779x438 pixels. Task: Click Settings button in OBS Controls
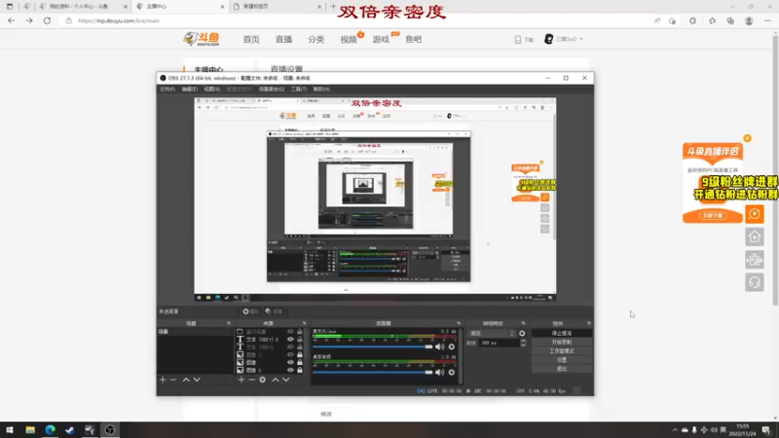click(562, 359)
